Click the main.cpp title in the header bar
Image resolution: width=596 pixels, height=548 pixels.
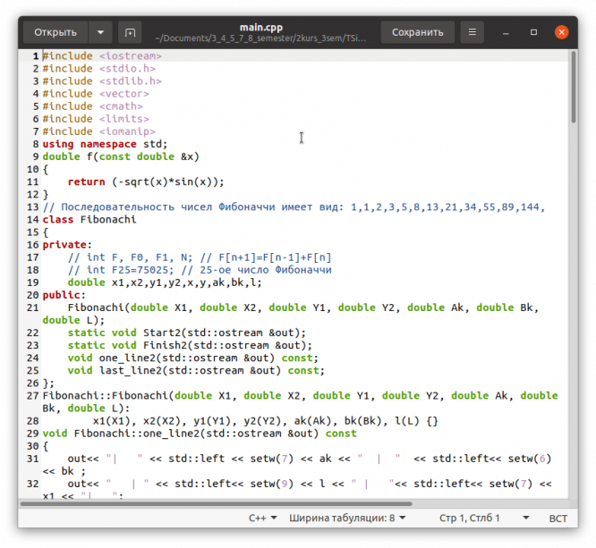(x=261, y=27)
